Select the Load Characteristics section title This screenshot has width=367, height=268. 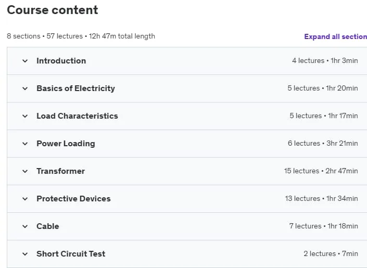[77, 116]
